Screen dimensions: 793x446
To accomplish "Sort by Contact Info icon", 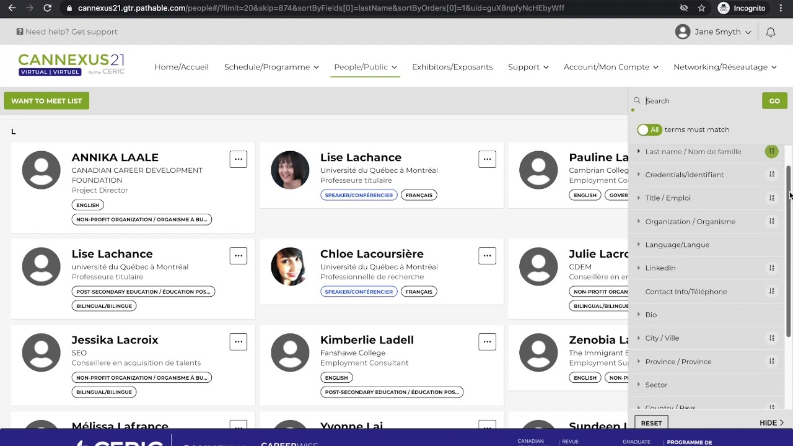I will tap(771, 291).
